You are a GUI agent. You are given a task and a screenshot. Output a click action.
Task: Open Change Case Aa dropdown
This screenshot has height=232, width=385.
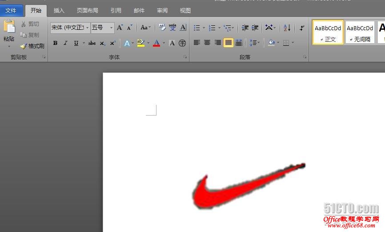[145, 27]
